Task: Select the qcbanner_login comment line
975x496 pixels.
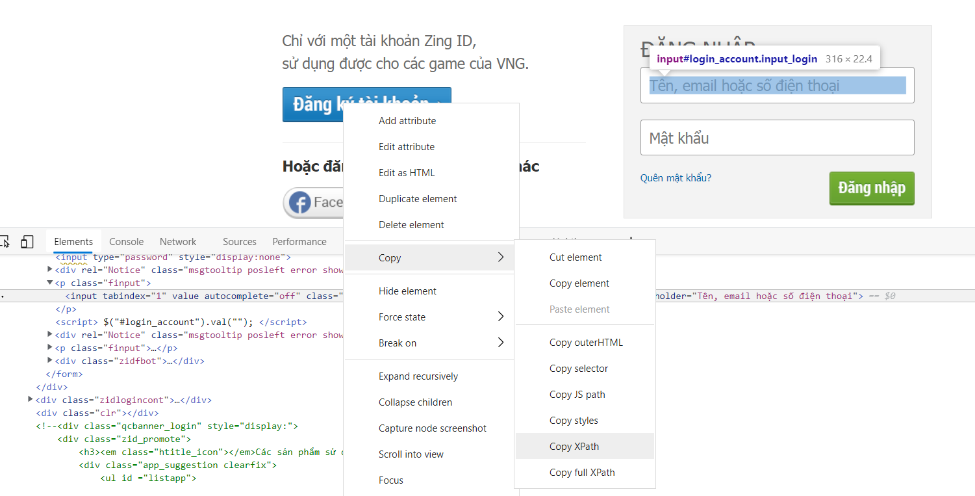Action: (167, 426)
